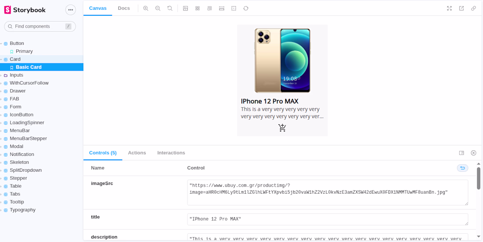Expand the Typography component

42,210
